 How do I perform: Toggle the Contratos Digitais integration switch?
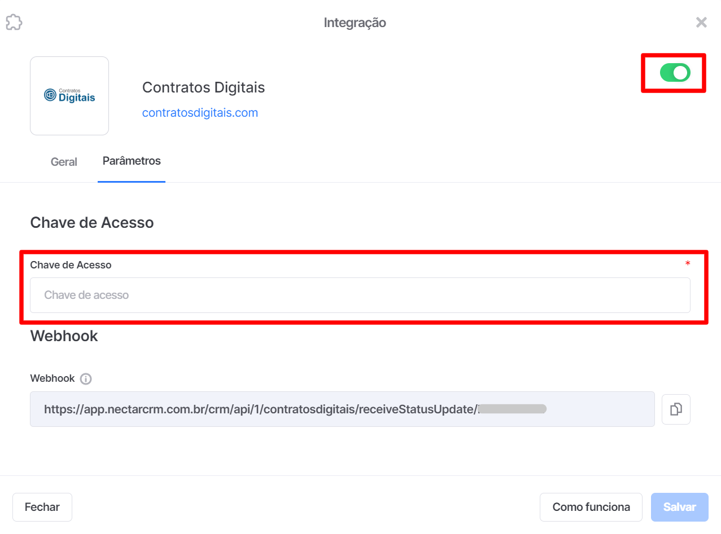pyautogui.click(x=675, y=73)
